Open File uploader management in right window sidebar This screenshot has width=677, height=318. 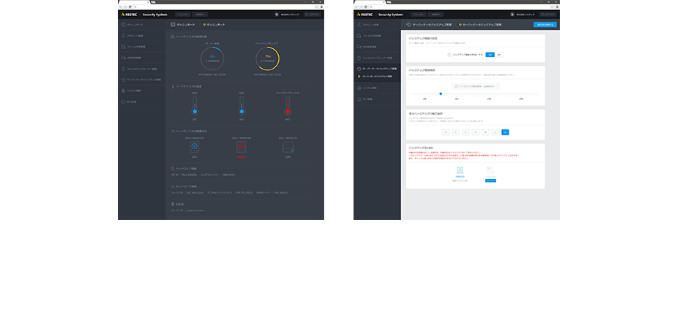coord(378,58)
